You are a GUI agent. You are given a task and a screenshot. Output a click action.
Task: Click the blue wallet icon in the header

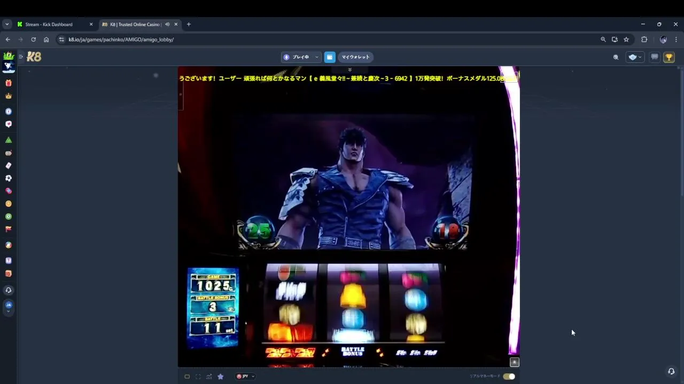(x=330, y=57)
